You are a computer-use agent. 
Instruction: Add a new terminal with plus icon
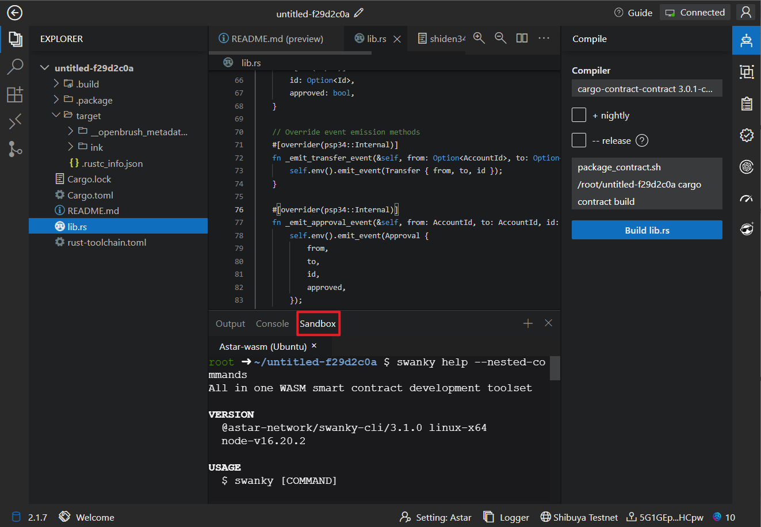[x=527, y=323]
